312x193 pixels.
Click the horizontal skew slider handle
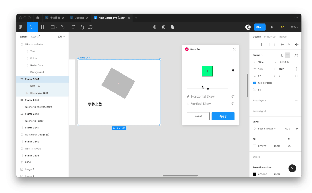[208, 89]
